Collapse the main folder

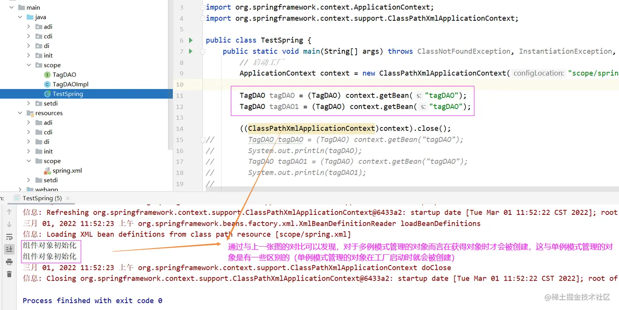coord(11,7)
